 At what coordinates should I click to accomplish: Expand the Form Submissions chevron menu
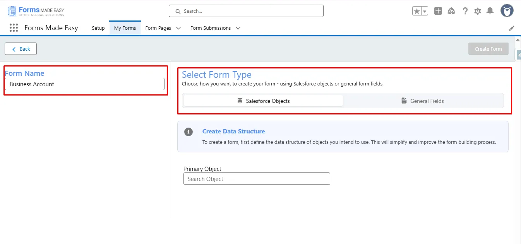pyautogui.click(x=238, y=28)
